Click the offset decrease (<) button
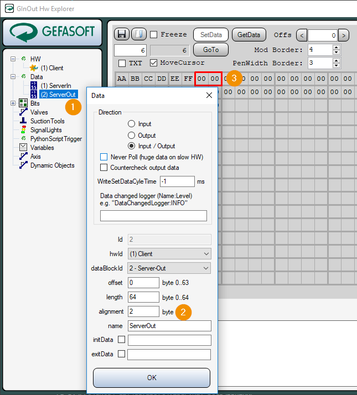 pyautogui.click(x=302, y=35)
